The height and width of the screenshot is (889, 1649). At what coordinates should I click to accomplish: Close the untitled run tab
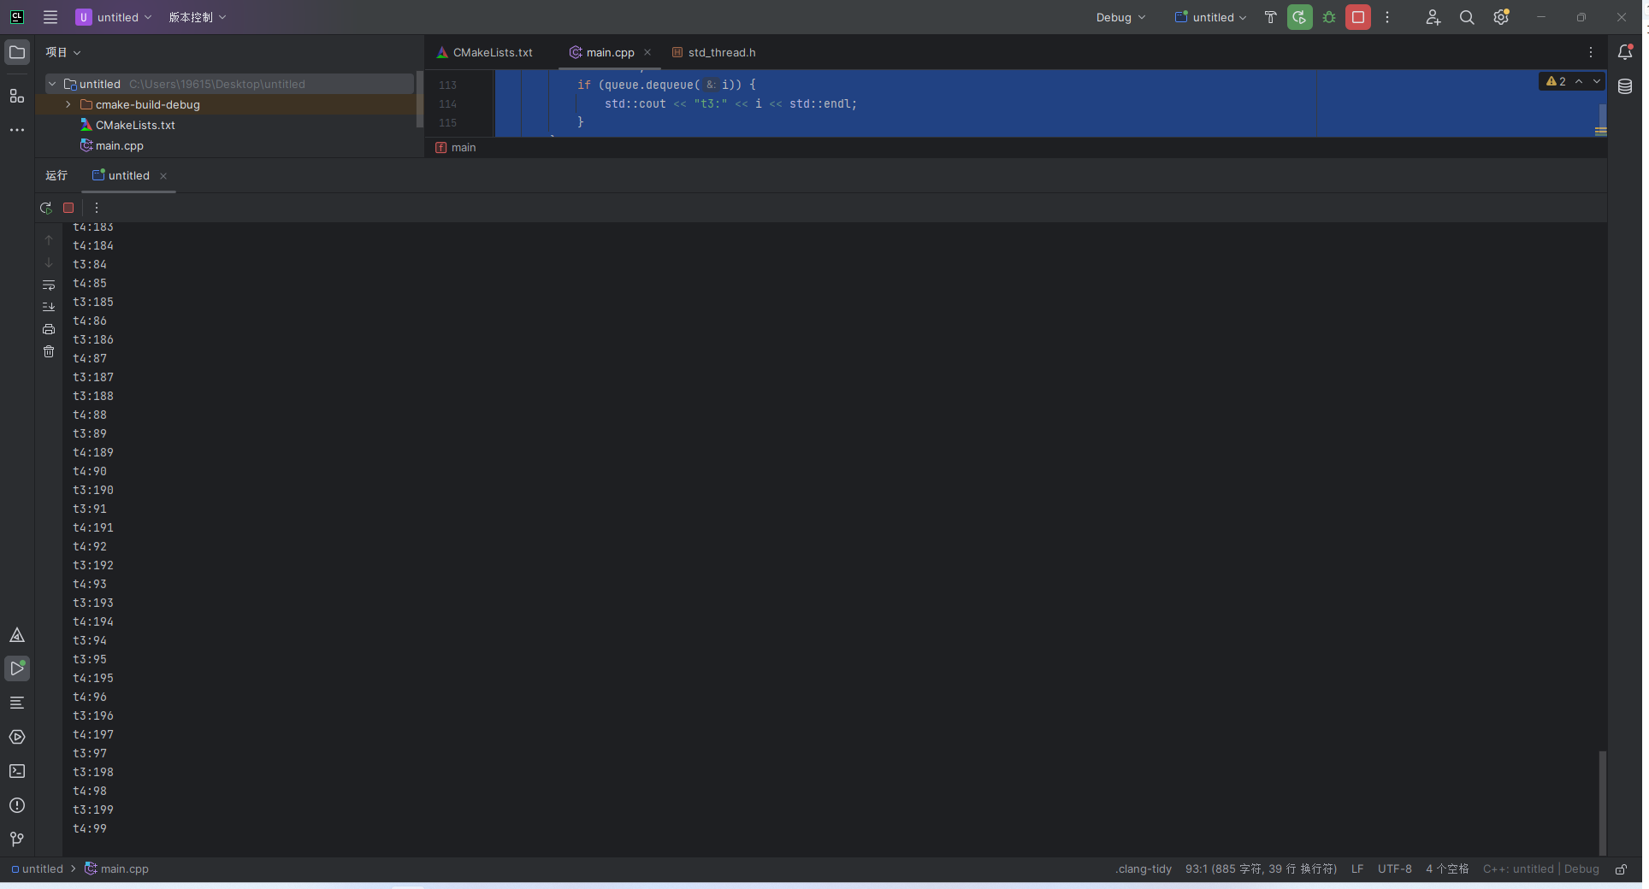(x=163, y=176)
